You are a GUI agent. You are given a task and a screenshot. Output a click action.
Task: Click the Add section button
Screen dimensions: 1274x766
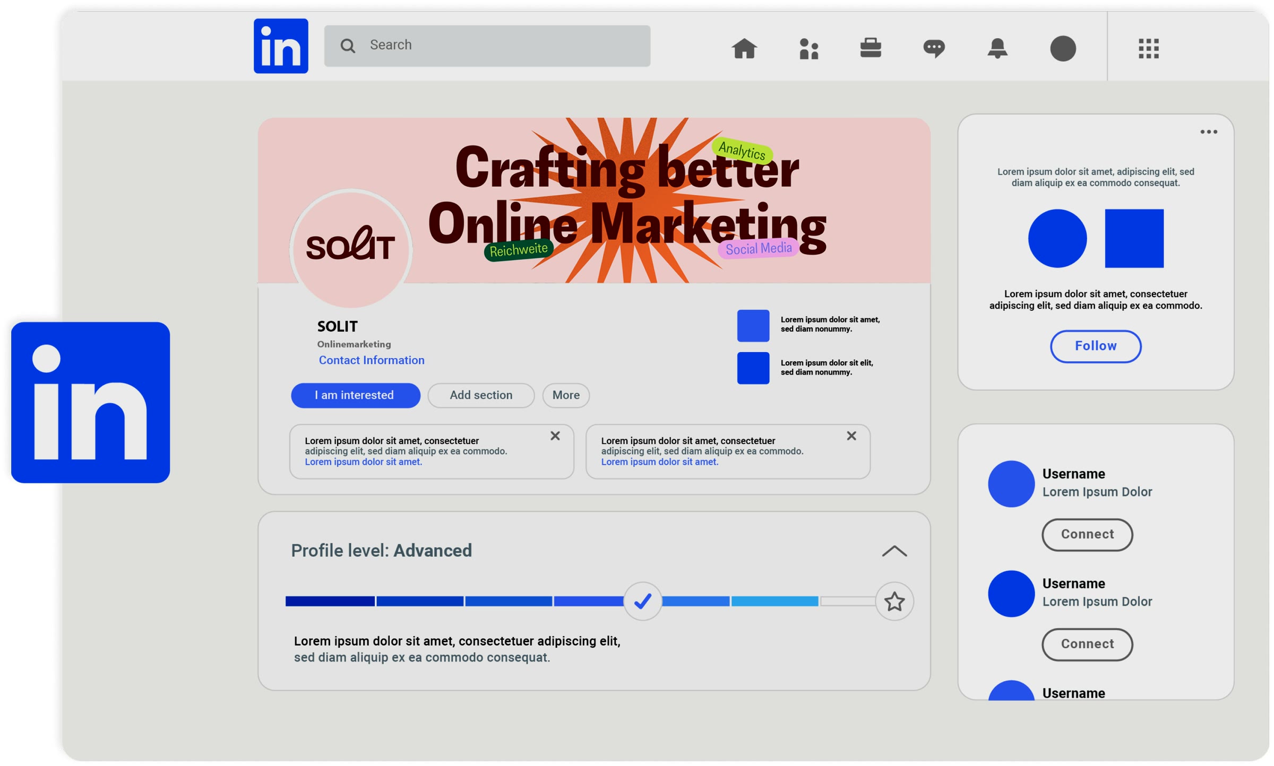481,395
